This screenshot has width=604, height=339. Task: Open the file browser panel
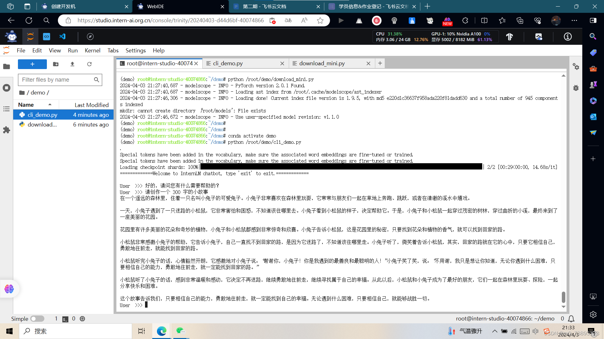(x=7, y=67)
